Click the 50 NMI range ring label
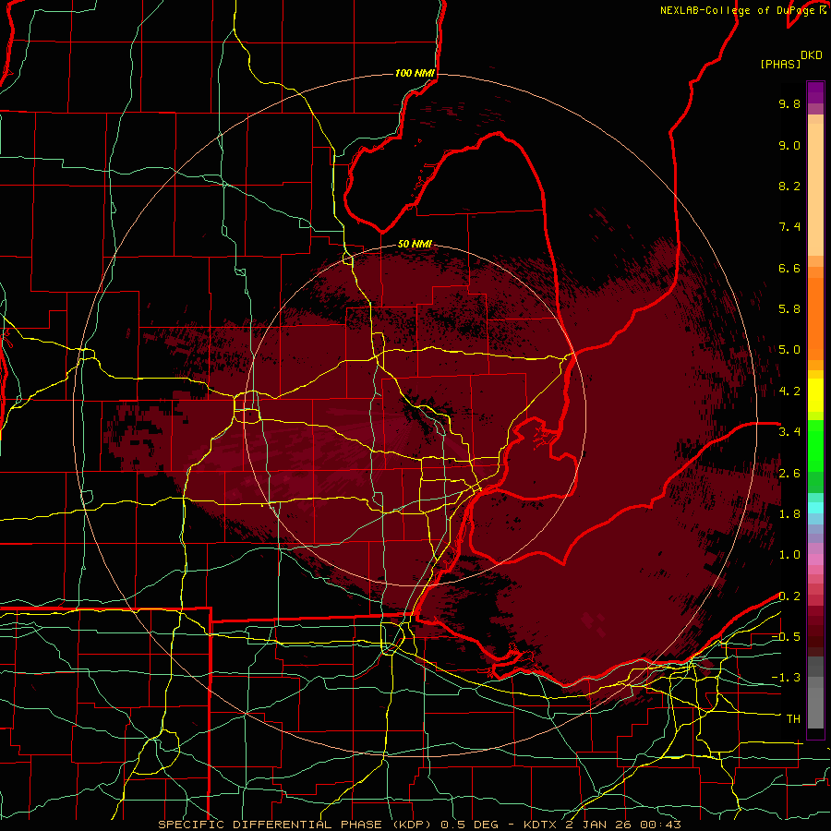The image size is (831, 831). (415, 245)
